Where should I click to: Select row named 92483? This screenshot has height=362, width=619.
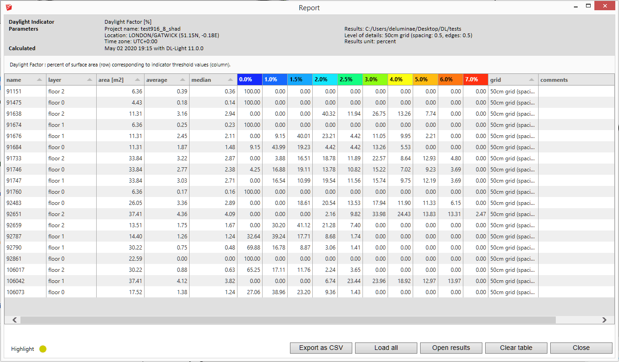(309, 203)
